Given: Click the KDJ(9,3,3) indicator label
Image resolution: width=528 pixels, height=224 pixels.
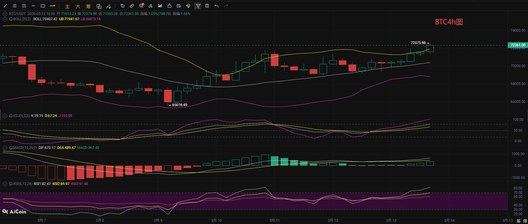Looking at the screenshot, I should point(21,116).
